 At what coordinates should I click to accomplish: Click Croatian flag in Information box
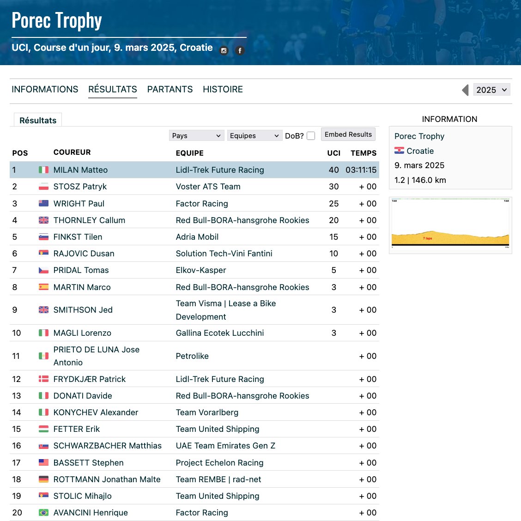(399, 151)
